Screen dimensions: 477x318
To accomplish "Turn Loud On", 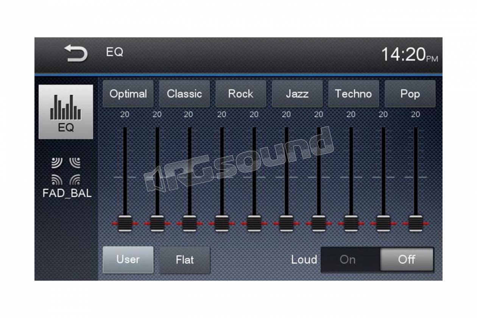I will [x=350, y=260].
